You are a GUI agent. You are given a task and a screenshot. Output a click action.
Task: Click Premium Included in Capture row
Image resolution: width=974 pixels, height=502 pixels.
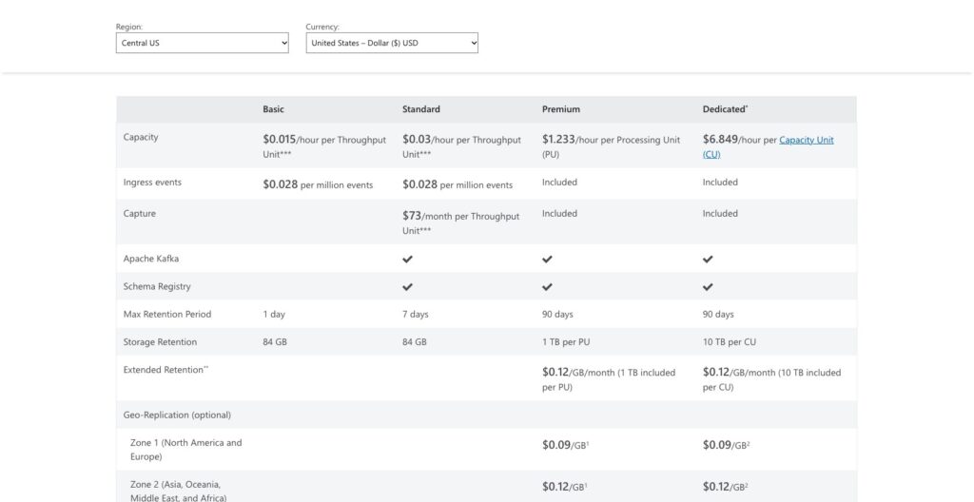click(x=559, y=214)
